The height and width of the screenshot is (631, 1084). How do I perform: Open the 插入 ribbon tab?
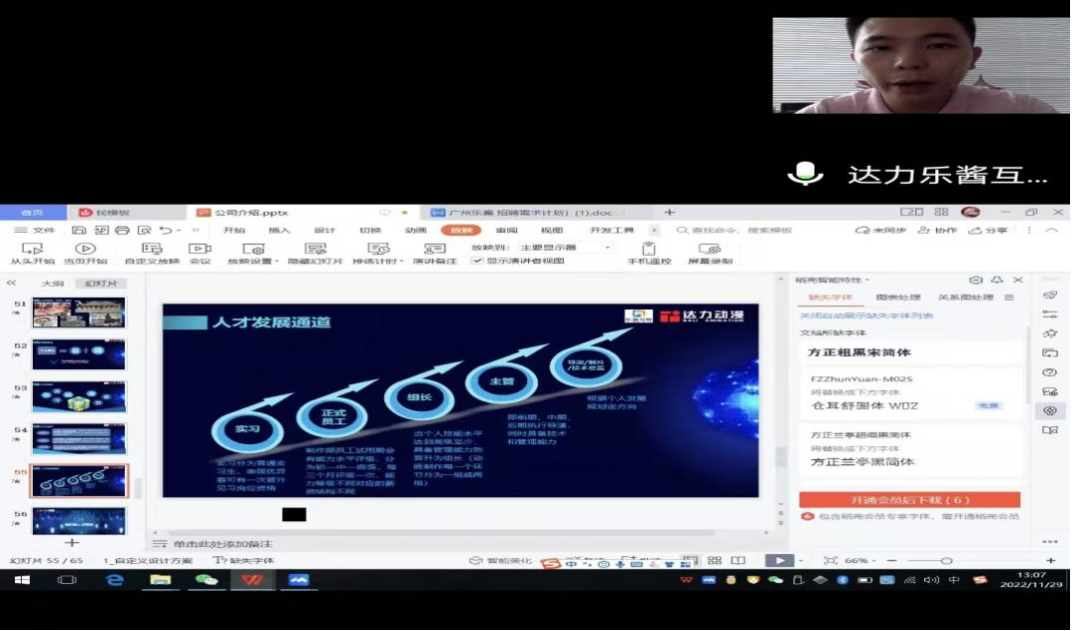tap(279, 230)
